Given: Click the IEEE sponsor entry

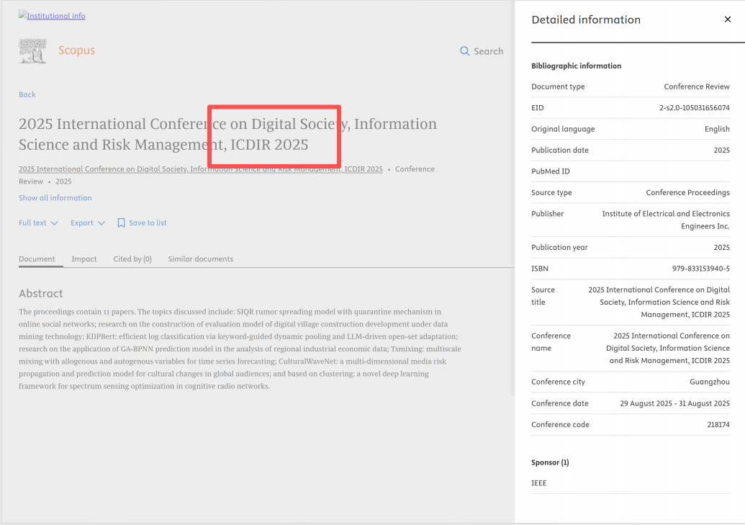Looking at the screenshot, I should [x=538, y=483].
